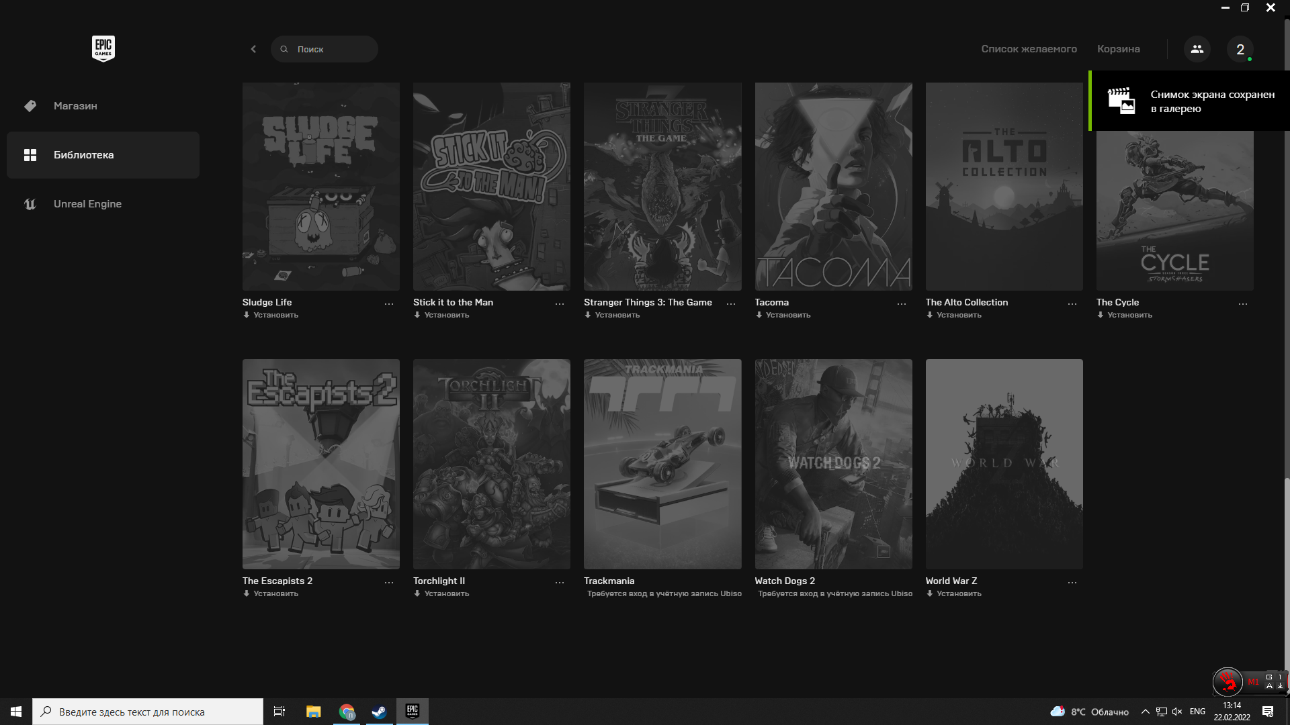This screenshot has height=725, width=1290.
Task: Click the Поиск search field
Action: [x=325, y=49]
